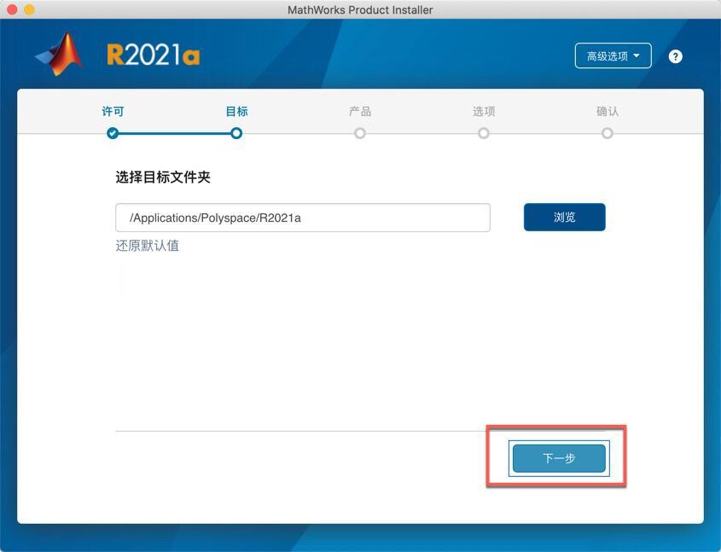The height and width of the screenshot is (552, 721).
Task: Click the destination folder path field
Action: click(x=303, y=218)
